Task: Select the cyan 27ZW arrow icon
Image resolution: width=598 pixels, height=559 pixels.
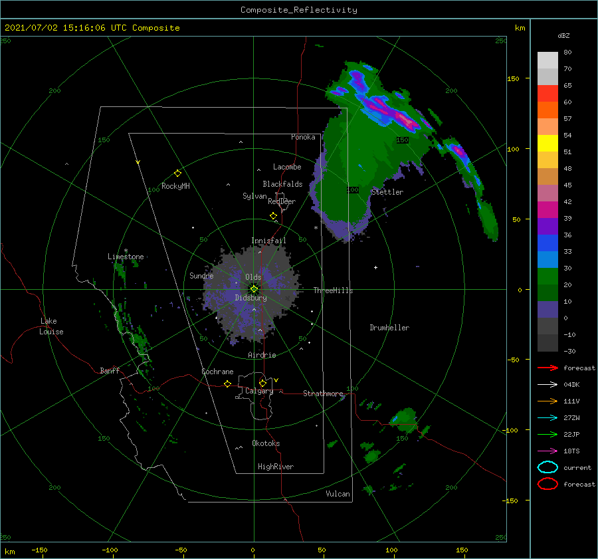Action: tap(548, 418)
